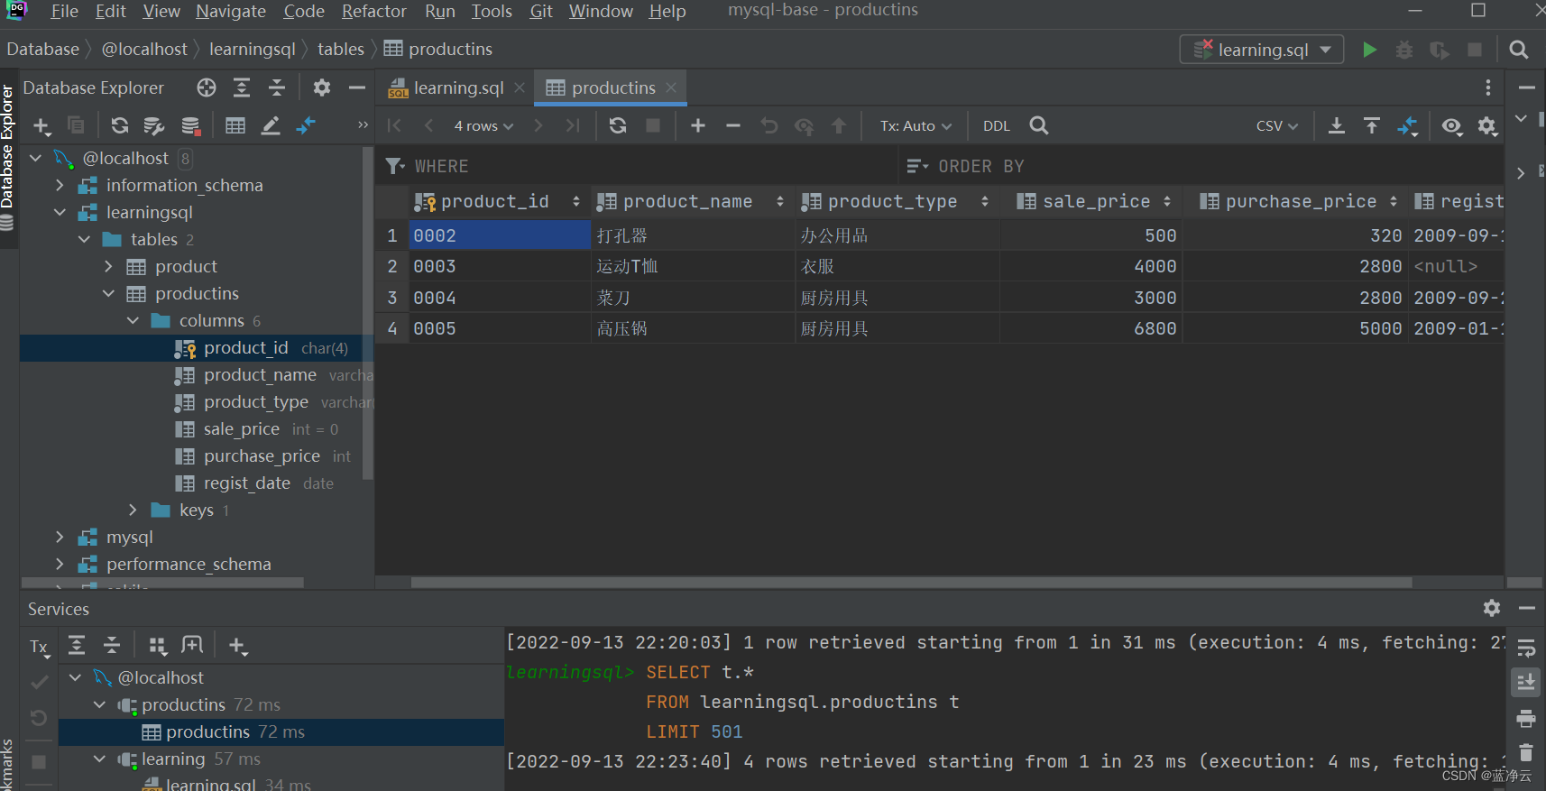Viewport: 1546px width, 791px height.
Task: Print the Services console output
Action: (x=1526, y=718)
